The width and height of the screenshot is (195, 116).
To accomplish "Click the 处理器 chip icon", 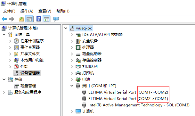I will pos(78,47).
